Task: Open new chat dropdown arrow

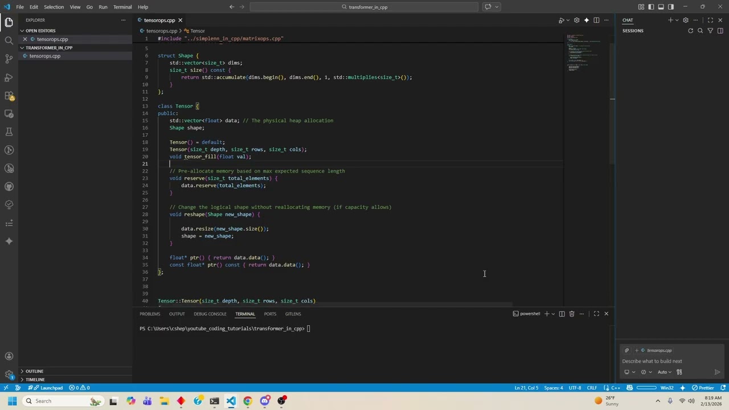Action: point(677,20)
